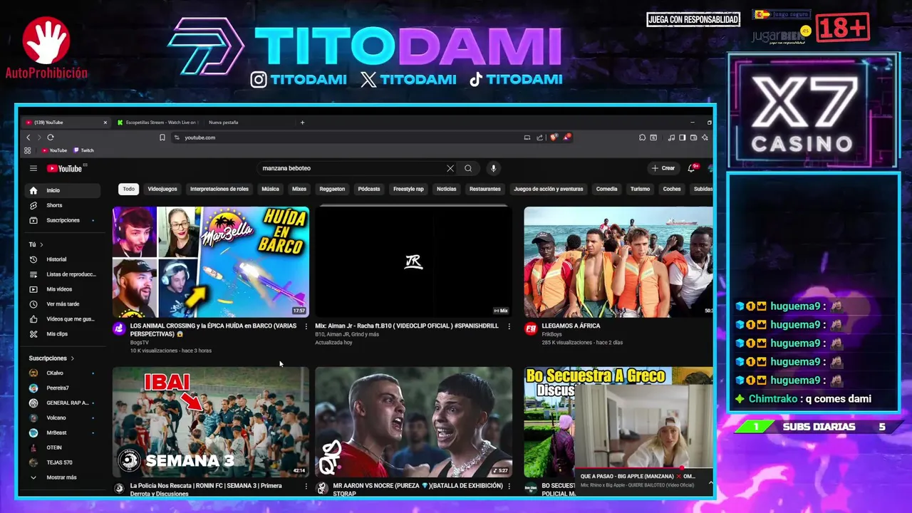912x513 pixels.
Task: Run search with the magnifier button
Action: pyautogui.click(x=468, y=168)
